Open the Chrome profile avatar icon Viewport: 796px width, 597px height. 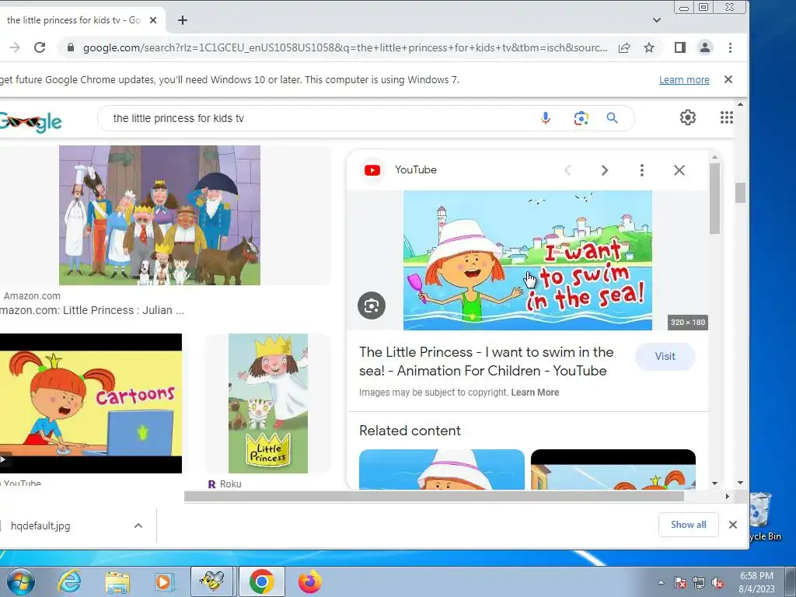(x=704, y=47)
